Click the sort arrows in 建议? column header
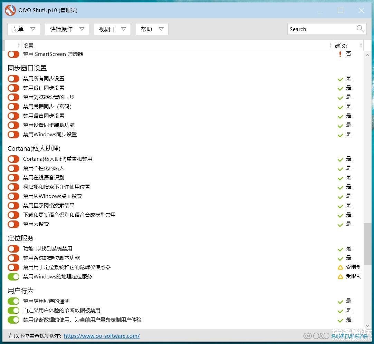This screenshot has width=374, height=344. [361, 46]
